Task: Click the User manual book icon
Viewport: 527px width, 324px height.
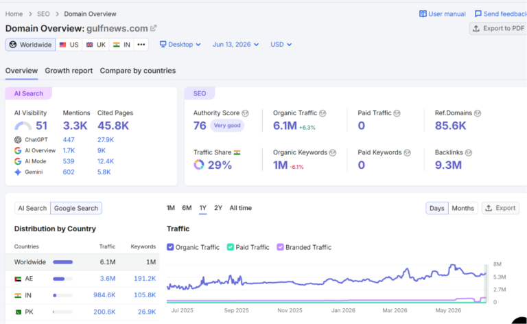Action: (x=423, y=14)
